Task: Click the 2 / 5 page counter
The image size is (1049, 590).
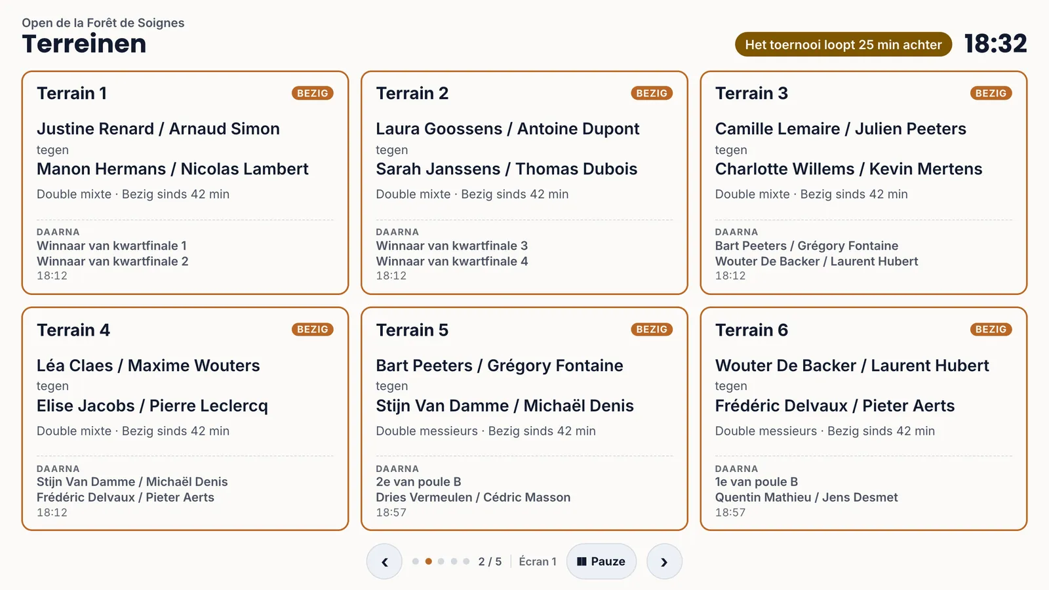Action: 490,561
